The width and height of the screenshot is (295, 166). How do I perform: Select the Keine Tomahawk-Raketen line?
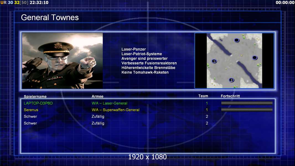pyautogui.click(x=145, y=72)
